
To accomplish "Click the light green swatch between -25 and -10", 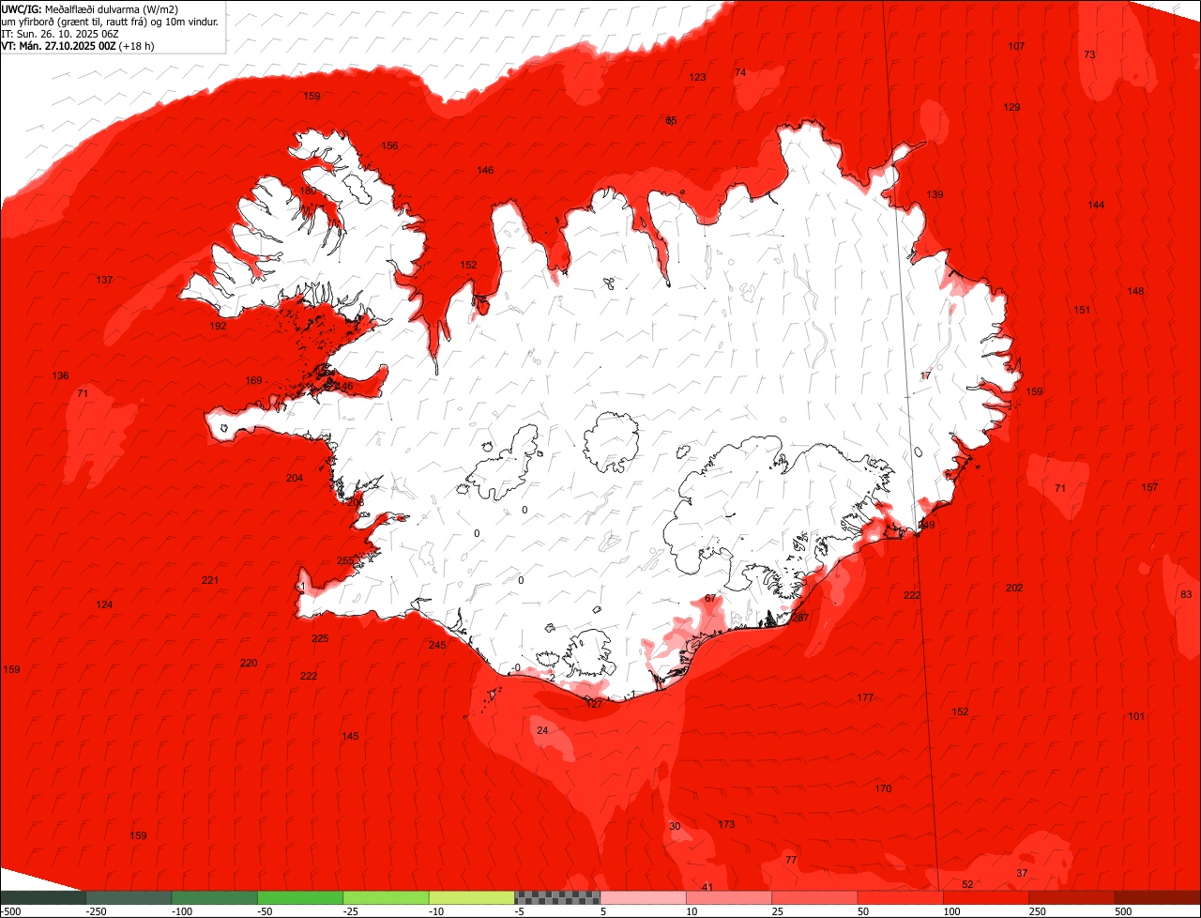I will pyautogui.click(x=387, y=897).
